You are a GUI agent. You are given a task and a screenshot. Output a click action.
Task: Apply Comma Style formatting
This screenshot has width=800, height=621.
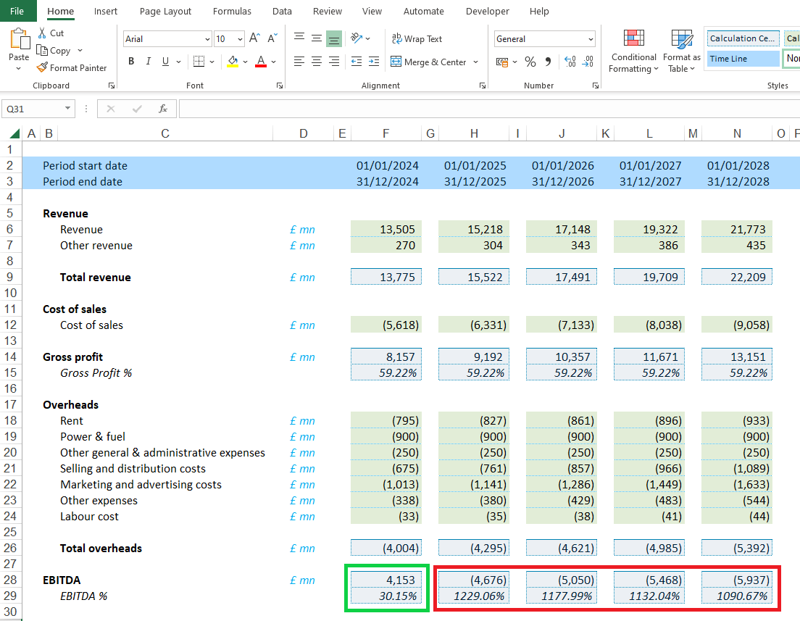click(548, 62)
